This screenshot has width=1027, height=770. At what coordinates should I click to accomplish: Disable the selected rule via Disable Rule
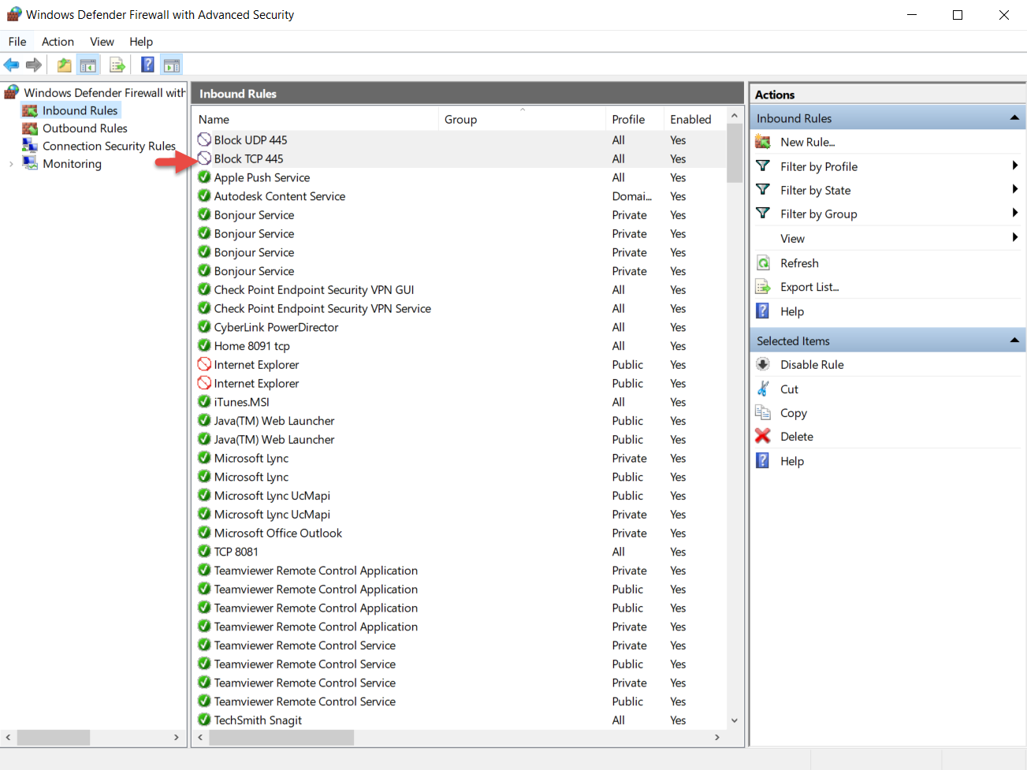(x=812, y=365)
